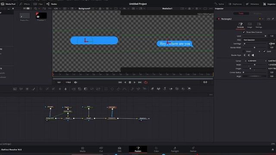Open the right viewer options ellipsis menu
This screenshot has height=155, width=276.
pos(211,9)
